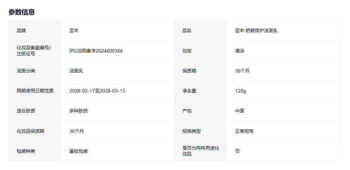This screenshot has width=350, height=170.
Task: Click the 参数信息 section heading
Action: 22,12
